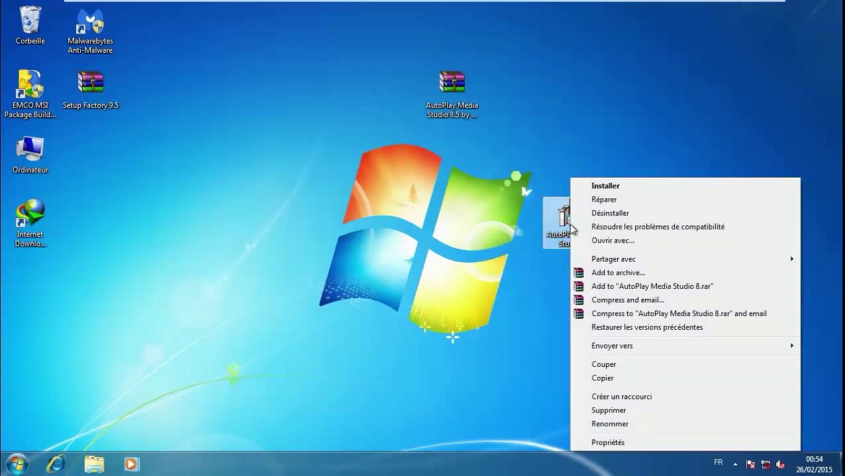The width and height of the screenshot is (845, 476).
Task: Click the Show Desktop strip
Action: 840,464
